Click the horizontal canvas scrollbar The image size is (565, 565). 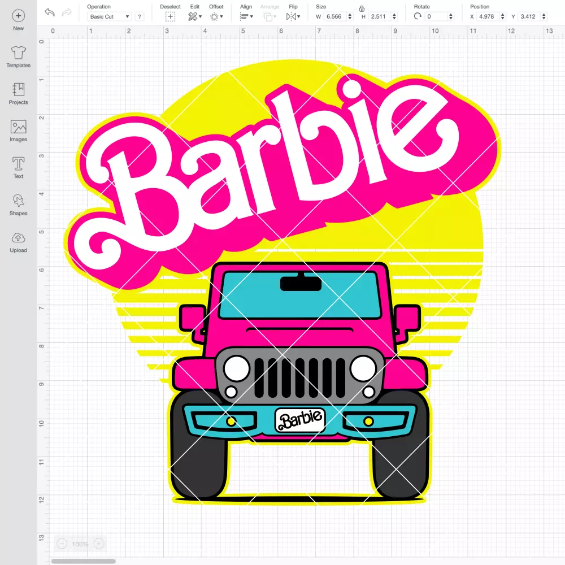(83, 561)
